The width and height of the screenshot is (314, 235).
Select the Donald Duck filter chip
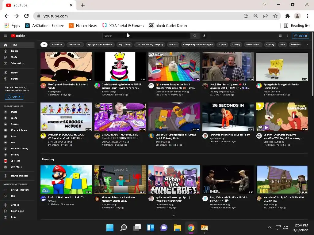(x=75, y=45)
